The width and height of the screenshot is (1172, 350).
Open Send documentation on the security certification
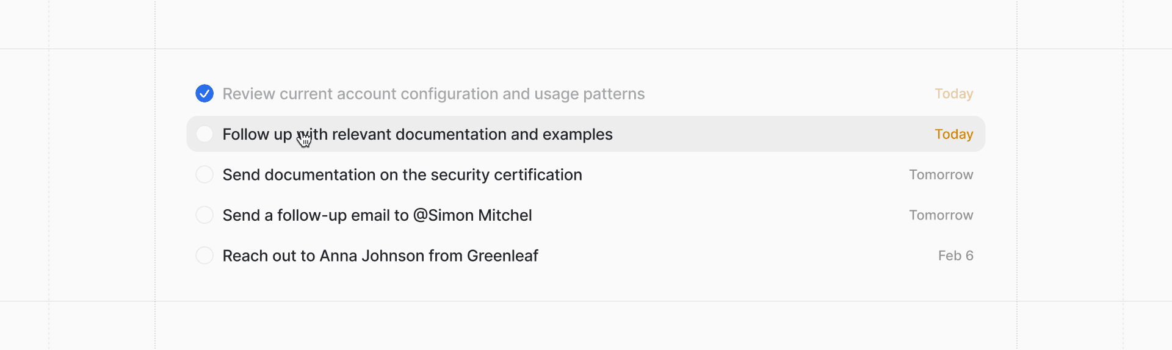point(402,175)
